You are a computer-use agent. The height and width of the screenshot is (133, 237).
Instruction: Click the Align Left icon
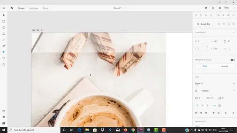[x=218, y=15]
